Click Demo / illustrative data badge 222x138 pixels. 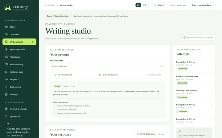58,16
